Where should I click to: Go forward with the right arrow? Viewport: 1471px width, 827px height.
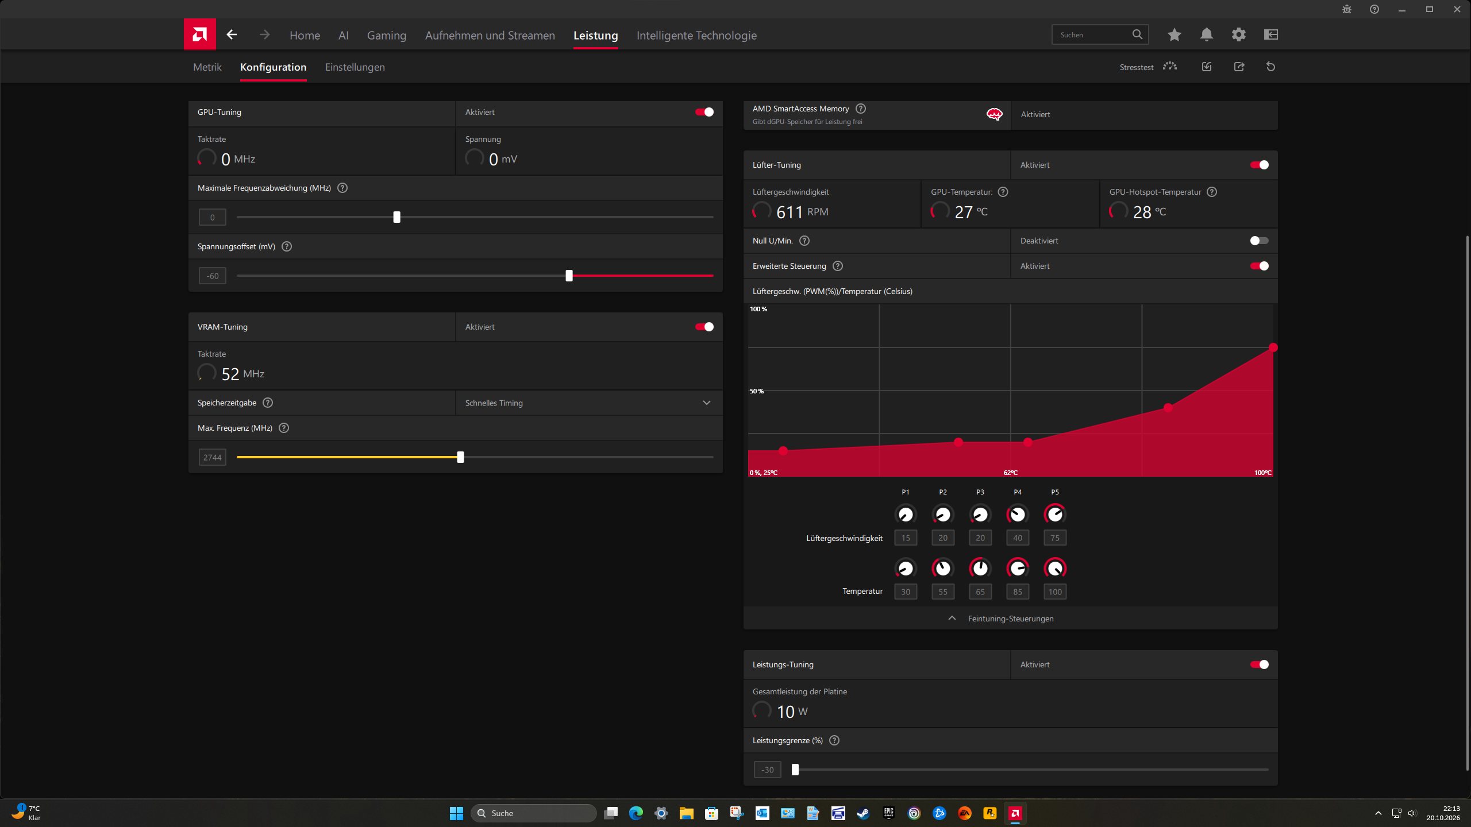[264, 35]
